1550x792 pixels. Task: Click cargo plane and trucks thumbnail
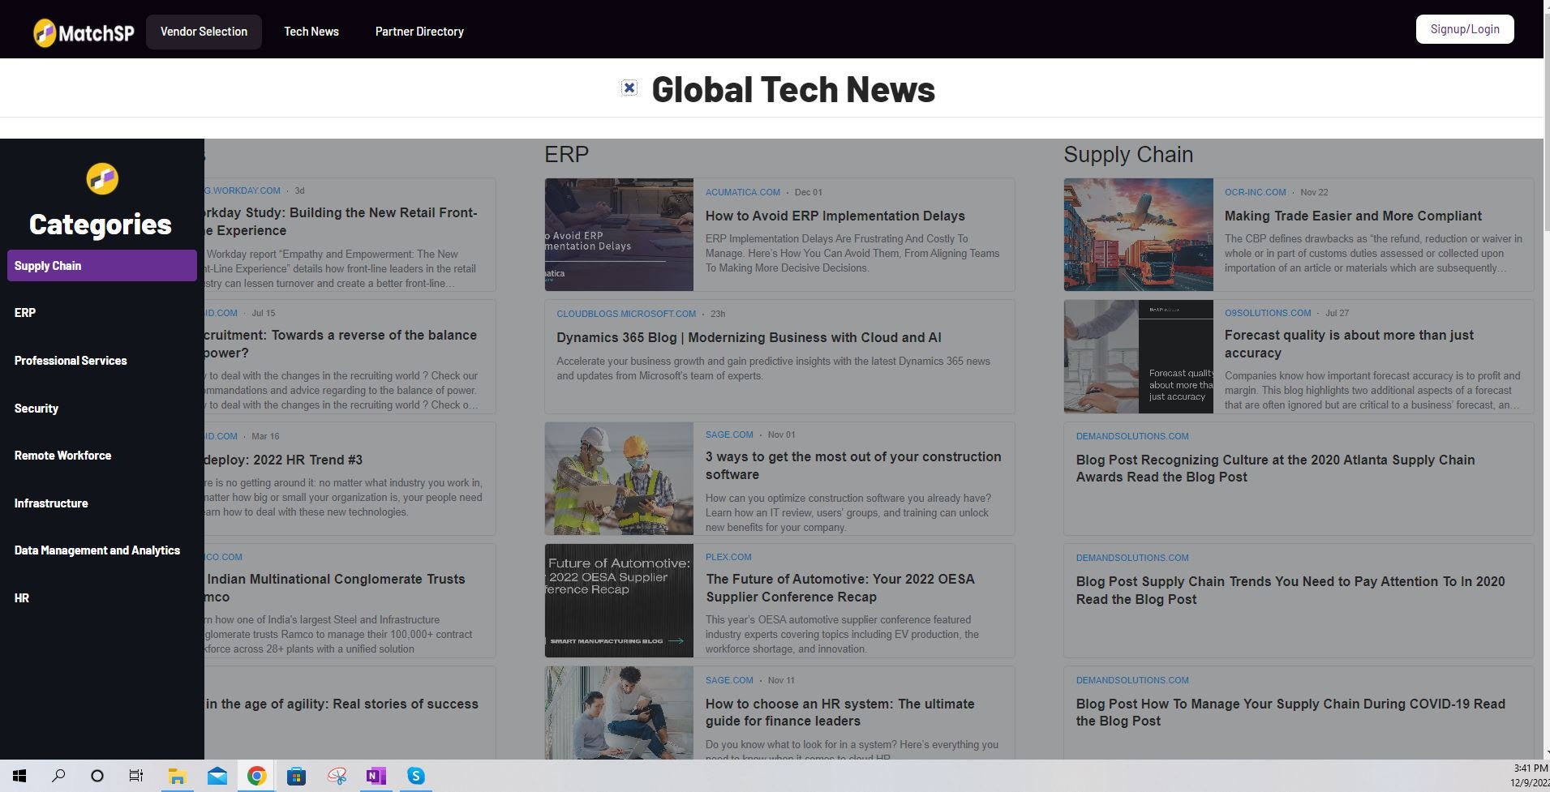click(x=1139, y=235)
